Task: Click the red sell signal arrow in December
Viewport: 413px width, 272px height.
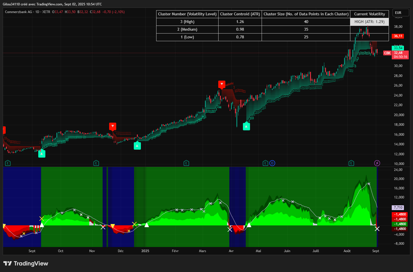Action: (x=113, y=126)
